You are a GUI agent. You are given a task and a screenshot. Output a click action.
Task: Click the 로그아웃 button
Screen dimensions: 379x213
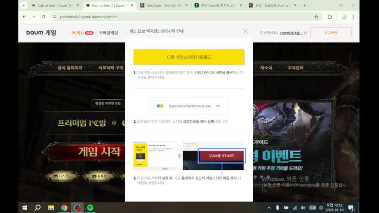(331, 33)
